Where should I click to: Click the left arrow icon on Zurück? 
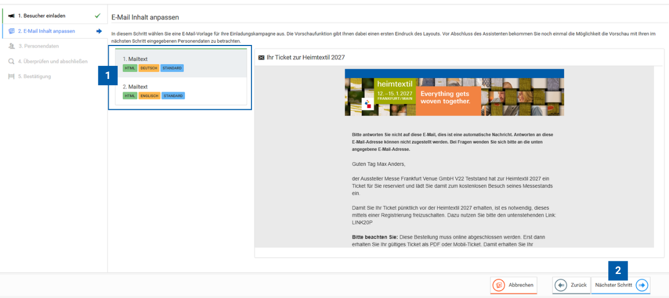tap(561, 285)
